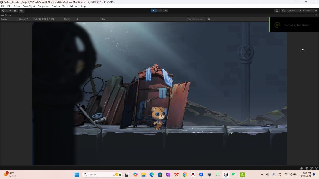This screenshot has width=319, height=179.
Task: Open the GameObject menu
Action: pos(29,6)
